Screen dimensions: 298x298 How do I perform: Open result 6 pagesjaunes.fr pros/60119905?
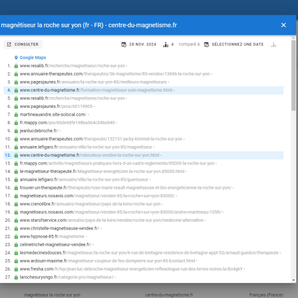pyautogui.click(x=56, y=107)
